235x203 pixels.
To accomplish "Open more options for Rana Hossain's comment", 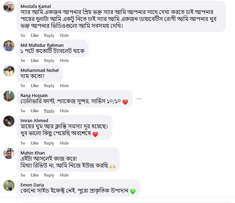I will pos(139,99).
